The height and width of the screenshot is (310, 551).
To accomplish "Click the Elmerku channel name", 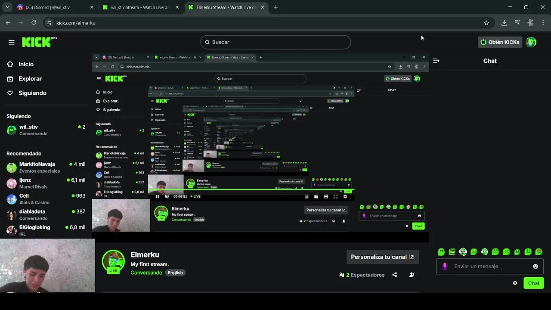I will click(145, 255).
